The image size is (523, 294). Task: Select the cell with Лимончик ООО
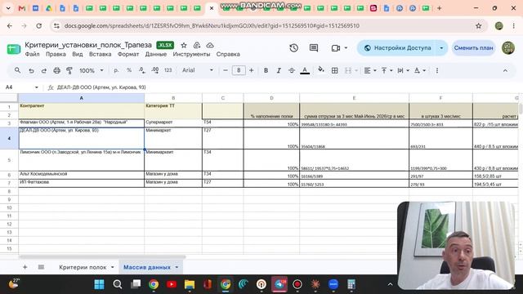[x=82, y=160]
